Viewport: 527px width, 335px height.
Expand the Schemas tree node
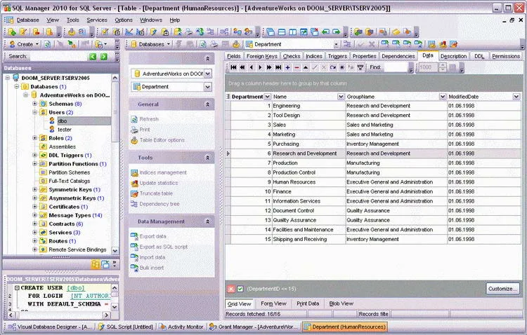click(x=35, y=104)
